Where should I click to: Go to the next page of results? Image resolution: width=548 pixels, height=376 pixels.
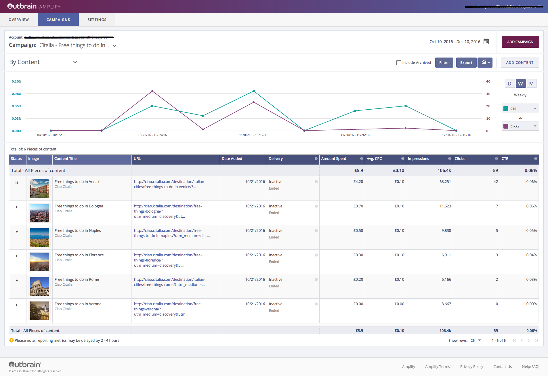(x=529, y=340)
